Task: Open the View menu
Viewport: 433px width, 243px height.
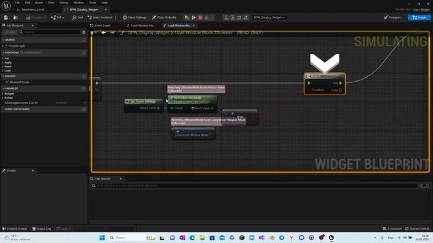Action: (x=51, y=3)
